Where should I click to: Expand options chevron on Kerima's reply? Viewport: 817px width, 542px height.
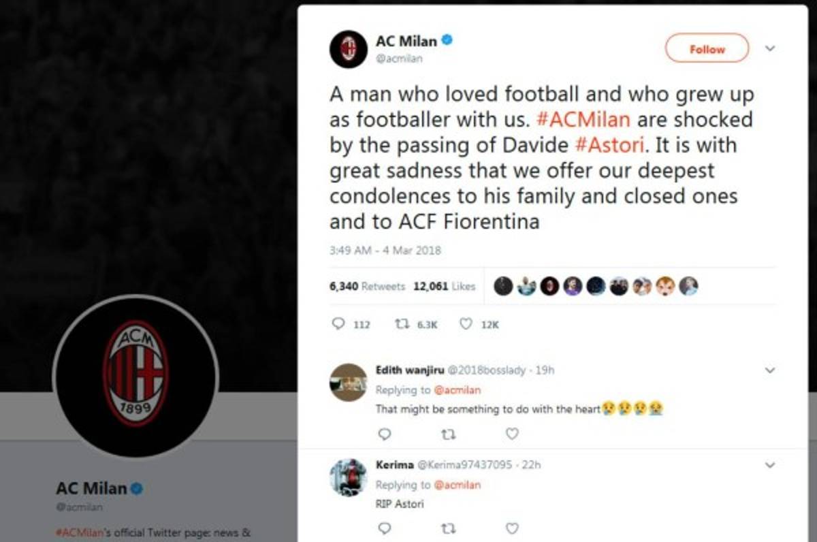[770, 465]
